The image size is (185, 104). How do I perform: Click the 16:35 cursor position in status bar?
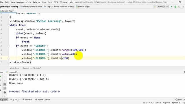pyautogui.click(x=145, y=103)
